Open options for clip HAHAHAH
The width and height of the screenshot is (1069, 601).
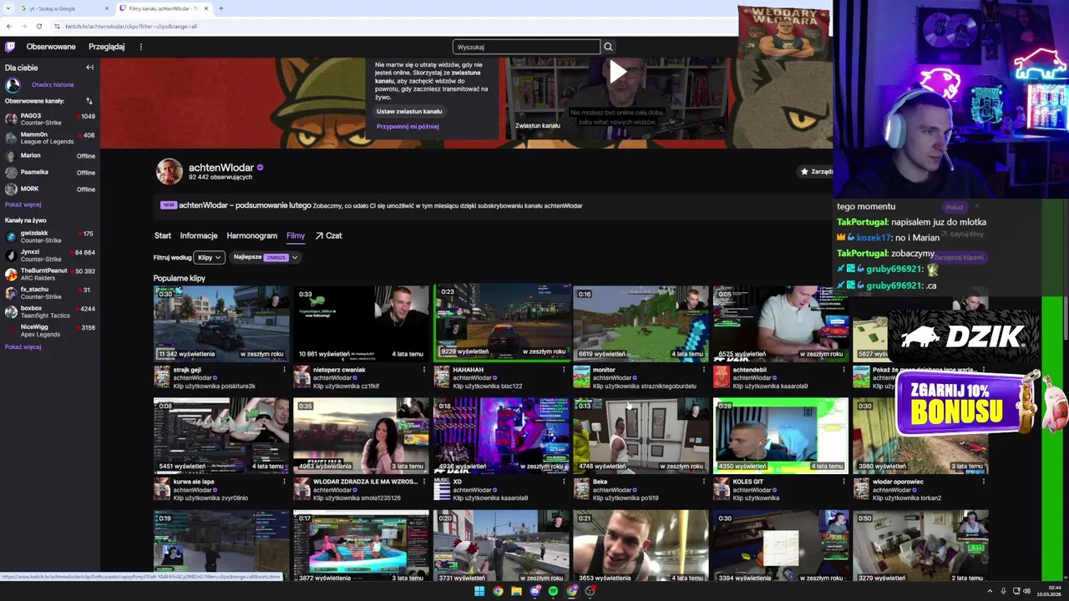(564, 370)
